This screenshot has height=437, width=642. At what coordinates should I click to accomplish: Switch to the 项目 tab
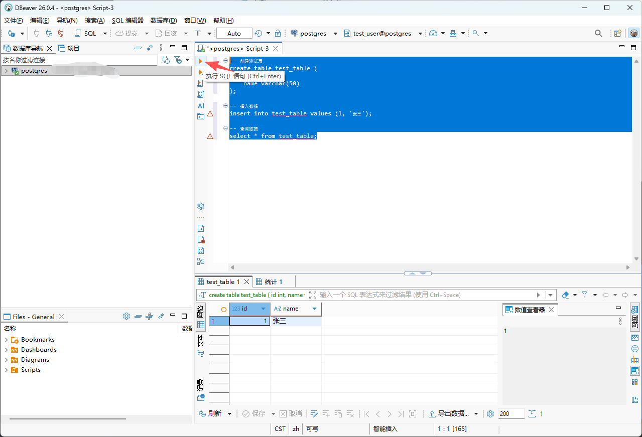tap(69, 48)
